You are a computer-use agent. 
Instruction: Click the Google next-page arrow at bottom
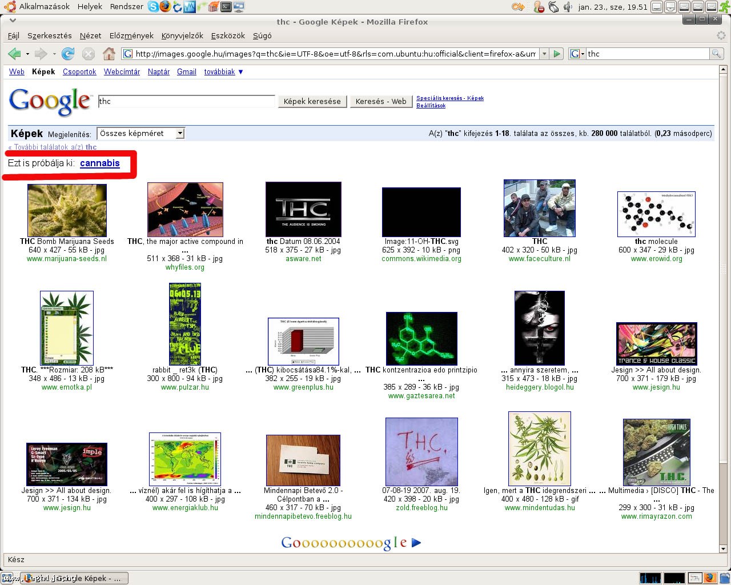[x=416, y=543]
